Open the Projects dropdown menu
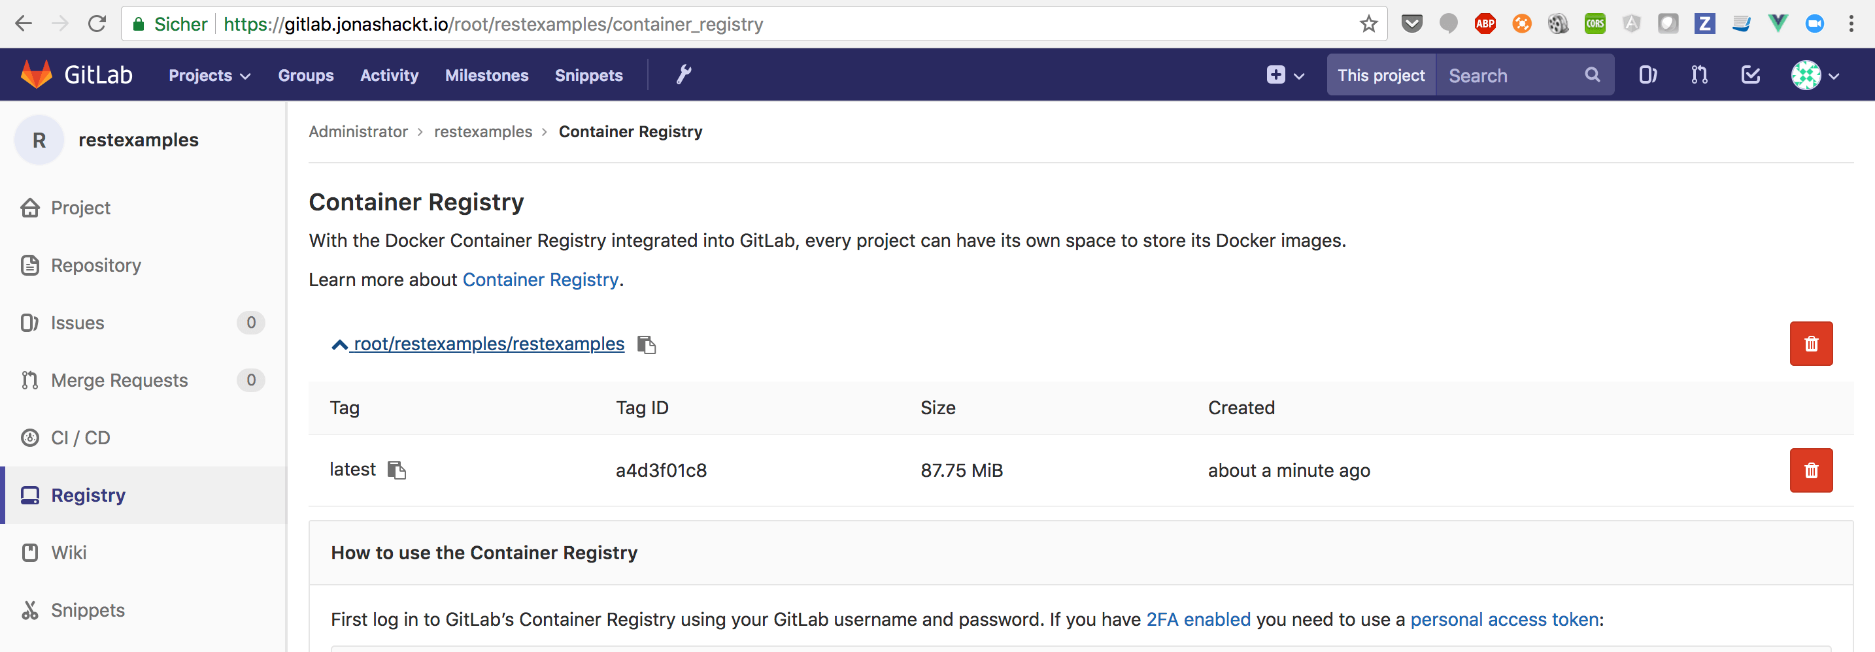This screenshot has width=1875, height=652. point(209,76)
